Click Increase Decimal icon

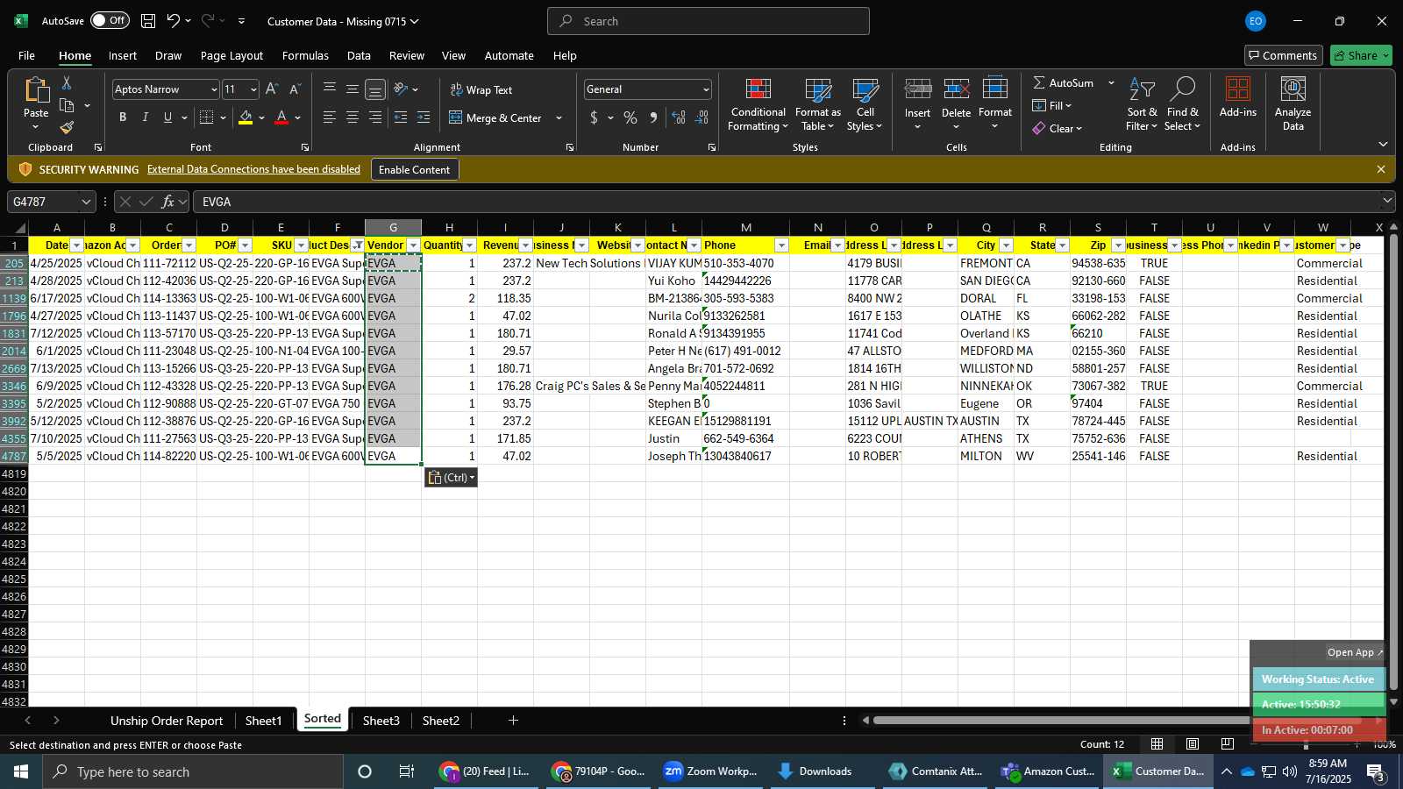point(679,117)
